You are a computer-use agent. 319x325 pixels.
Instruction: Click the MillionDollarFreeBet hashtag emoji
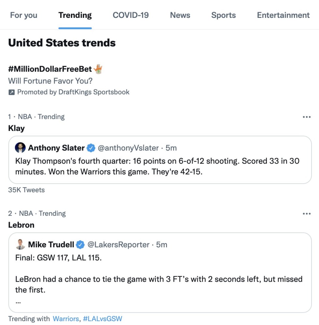coord(98,69)
